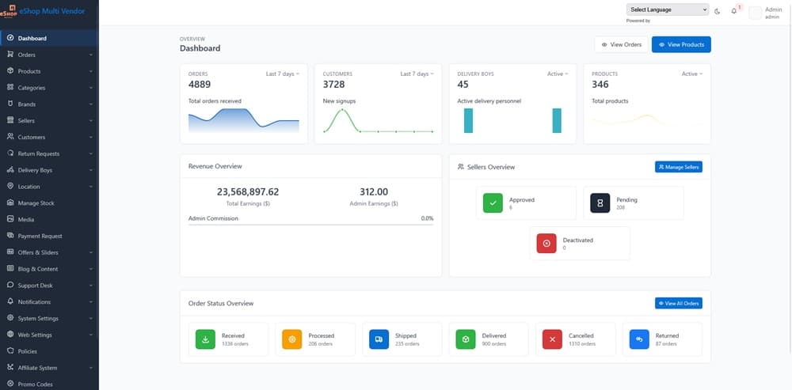Open Manage Stock in the sidebar
The height and width of the screenshot is (390, 792).
point(48,203)
